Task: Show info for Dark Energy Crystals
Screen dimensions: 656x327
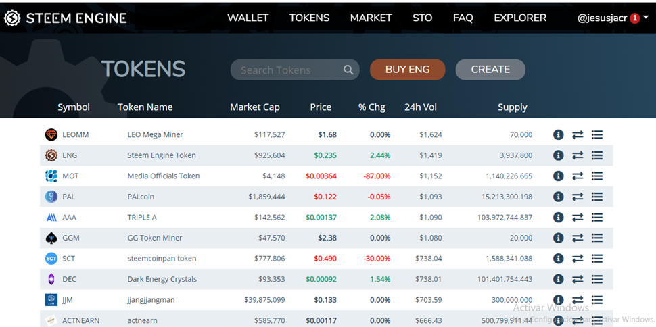Action: coord(558,279)
